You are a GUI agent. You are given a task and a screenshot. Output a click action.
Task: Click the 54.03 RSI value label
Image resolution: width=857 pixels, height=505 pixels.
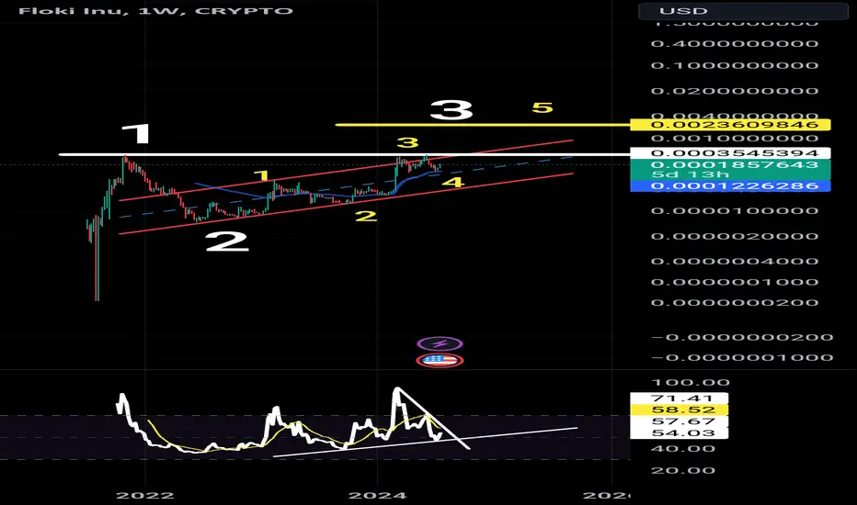coord(680,433)
